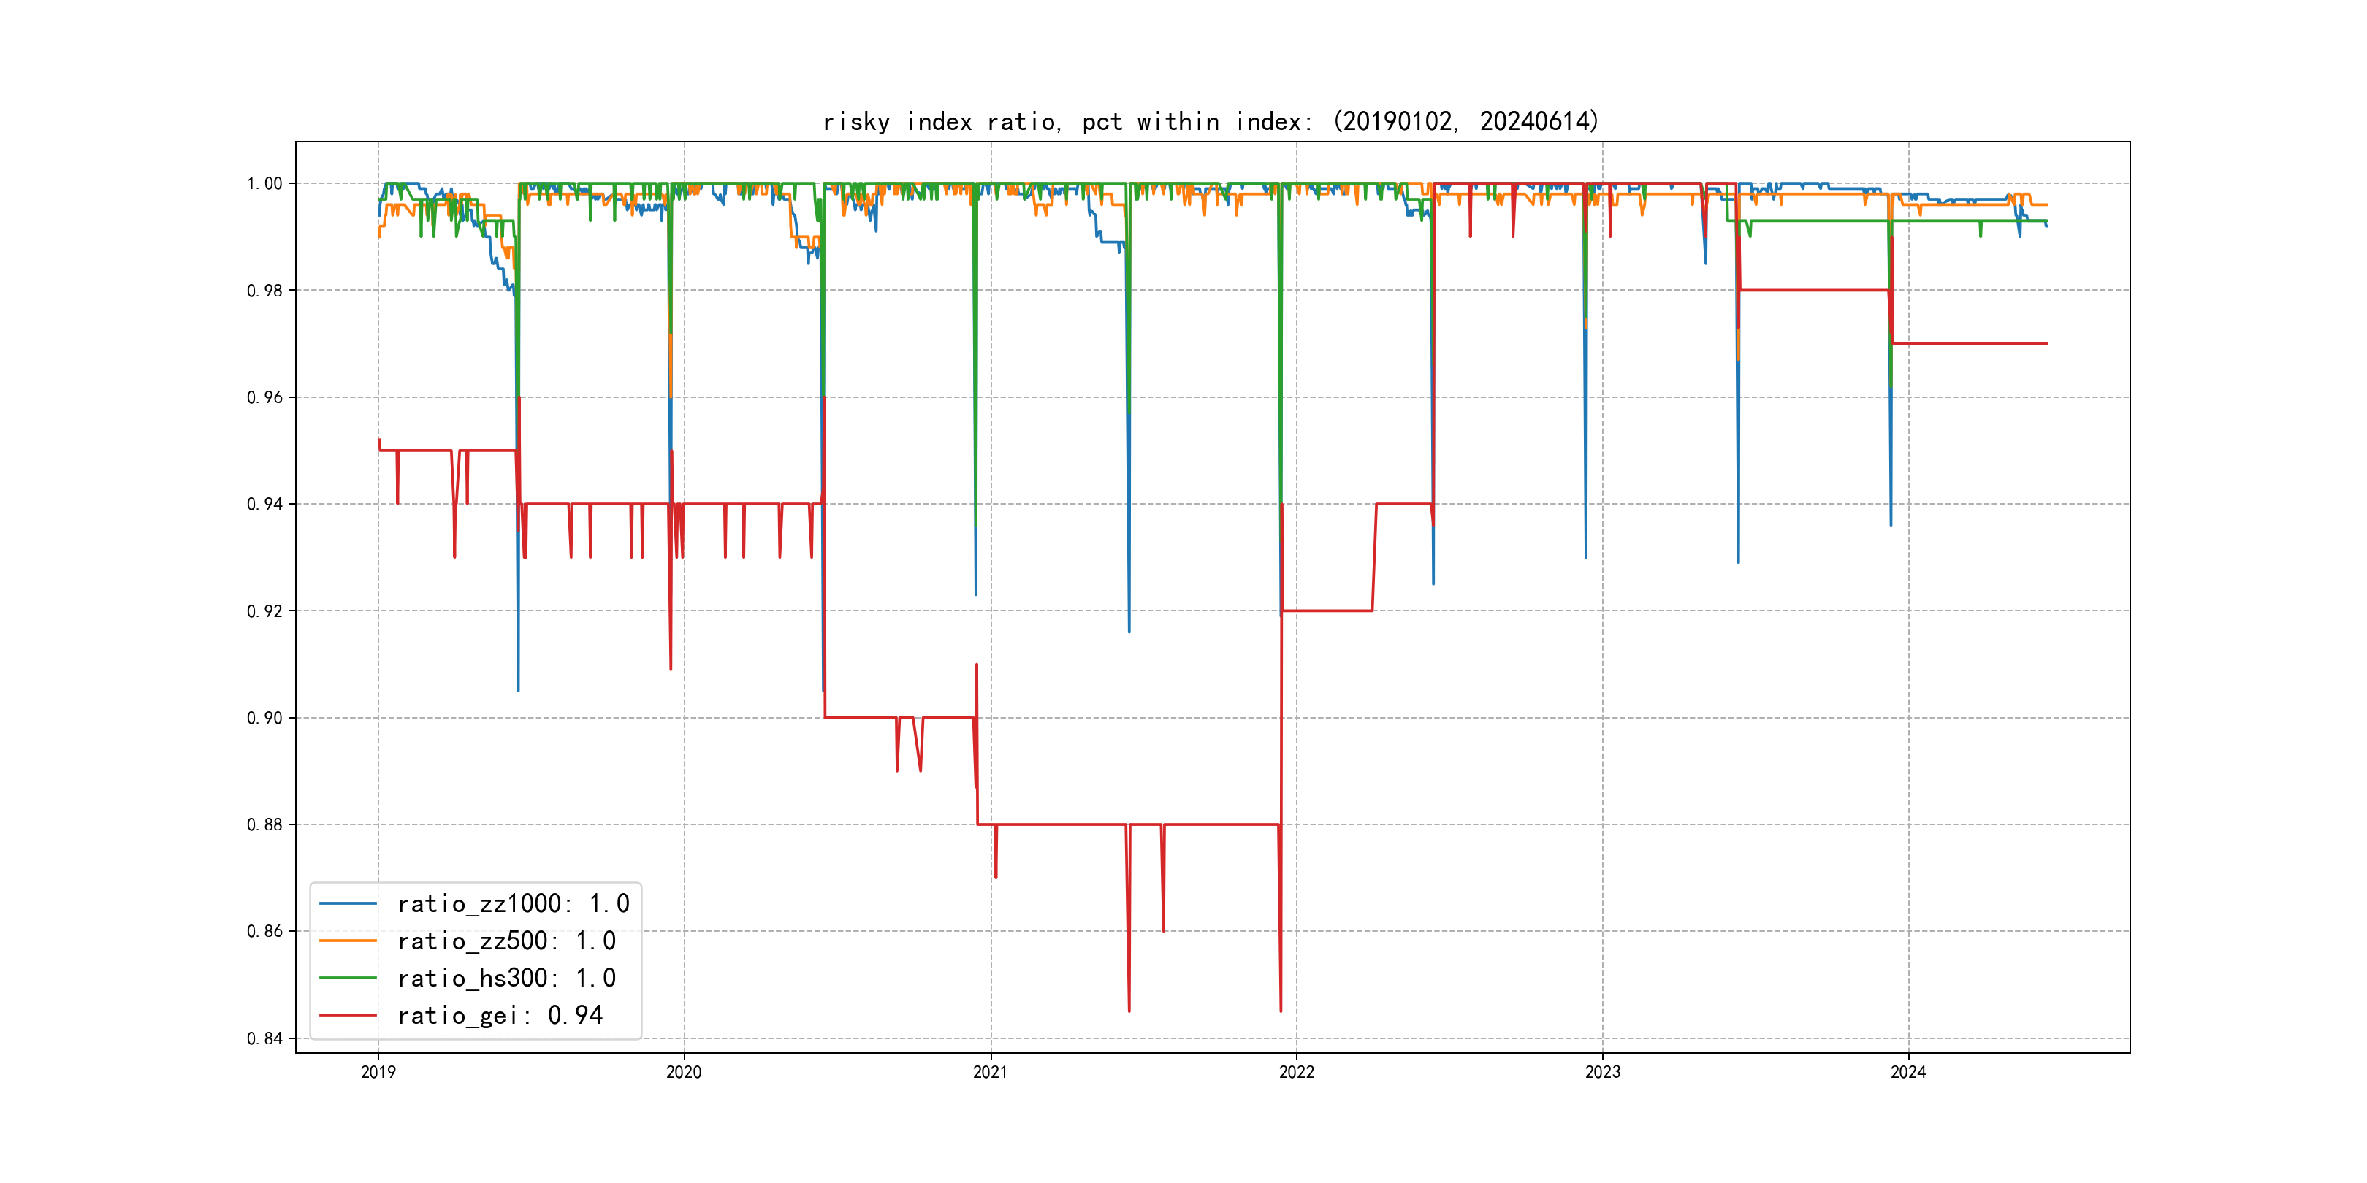The image size is (2367, 1183).
Task: Click the ratio_zz500 legend label
Action: pos(506,941)
